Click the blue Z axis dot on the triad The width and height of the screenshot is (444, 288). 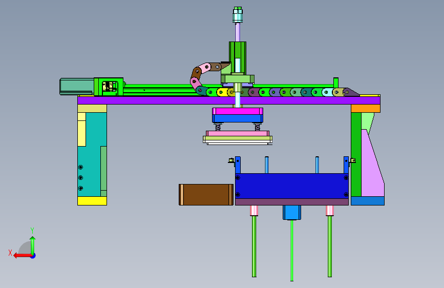(33, 256)
